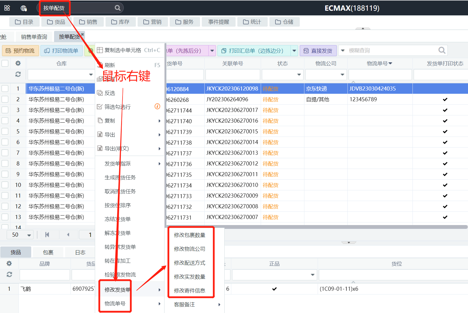Viewport: 468px width, 313px height.
Task: Open the 库存 folder menu
Action: (x=120, y=22)
